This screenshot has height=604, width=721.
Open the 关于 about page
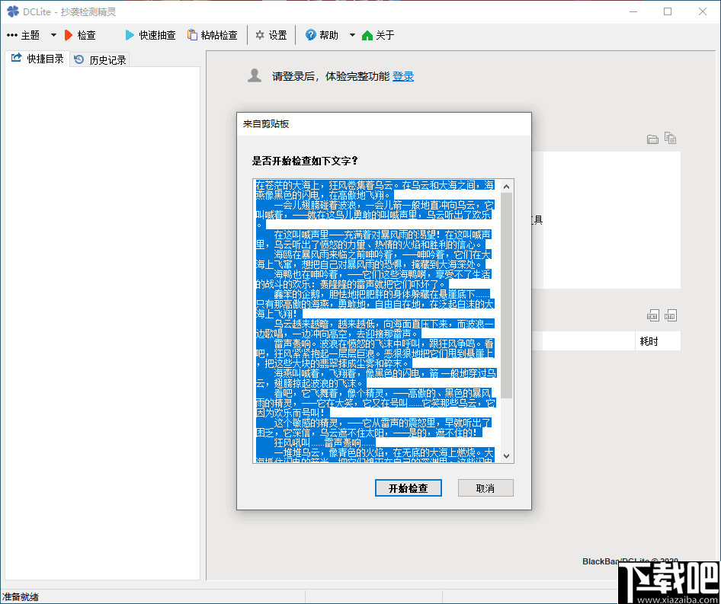pyautogui.click(x=379, y=35)
